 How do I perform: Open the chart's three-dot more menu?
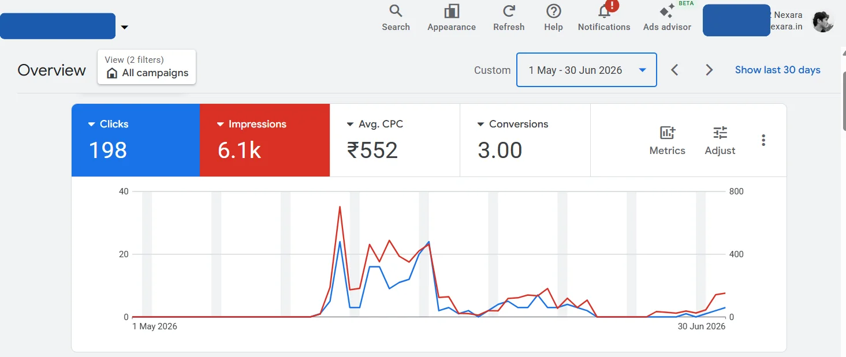pyautogui.click(x=763, y=140)
